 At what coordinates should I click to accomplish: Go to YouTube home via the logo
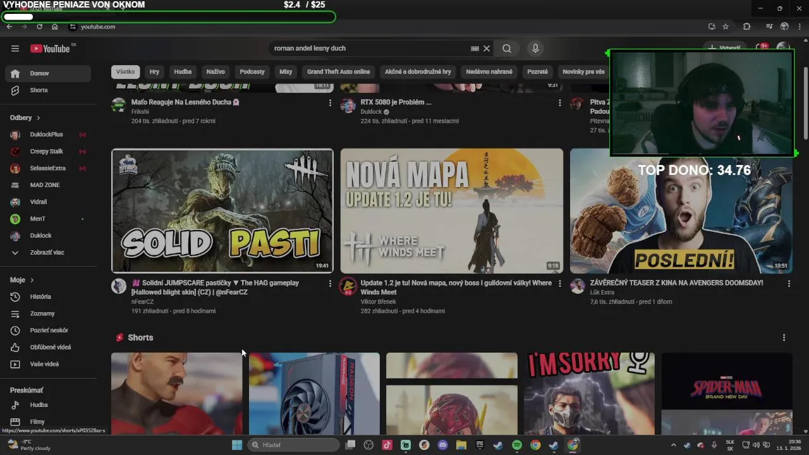(x=50, y=49)
